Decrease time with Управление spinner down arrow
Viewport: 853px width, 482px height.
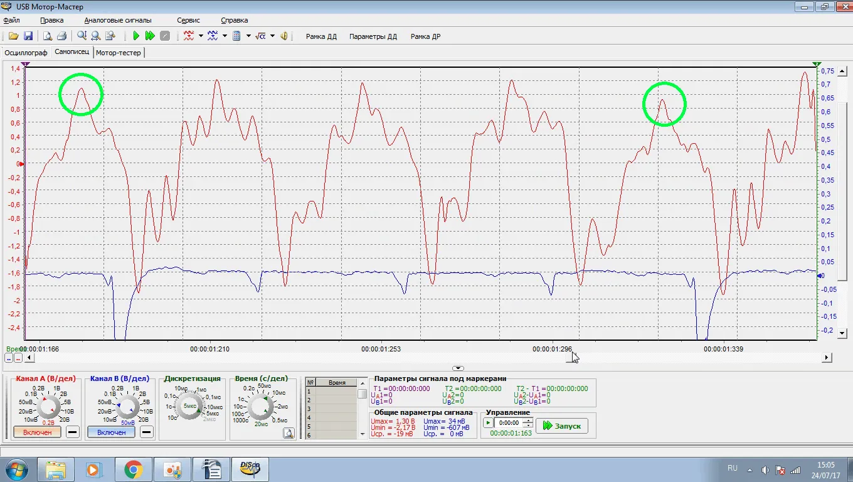click(x=527, y=426)
